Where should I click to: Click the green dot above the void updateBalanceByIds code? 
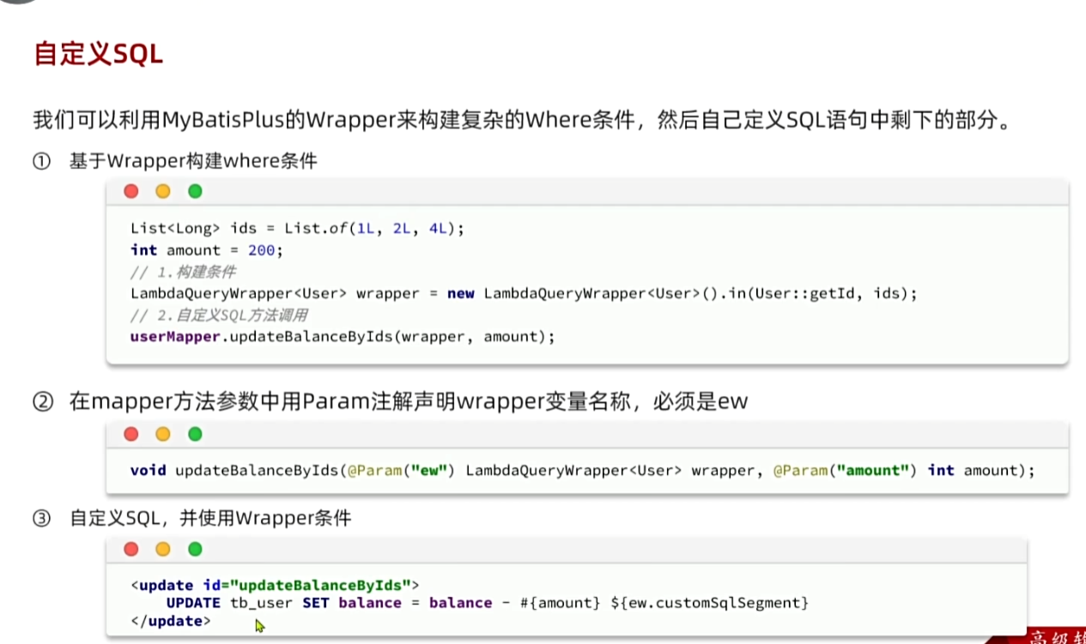[x=195, y=434]
